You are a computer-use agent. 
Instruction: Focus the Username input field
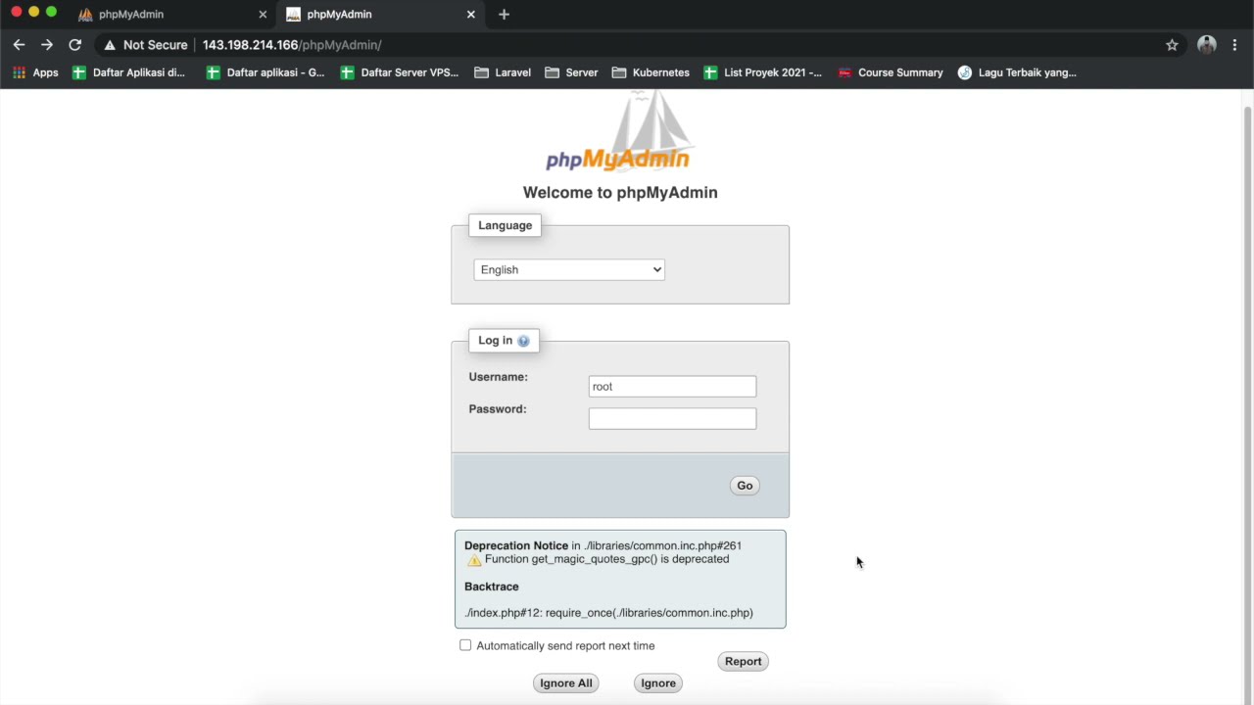672,387
